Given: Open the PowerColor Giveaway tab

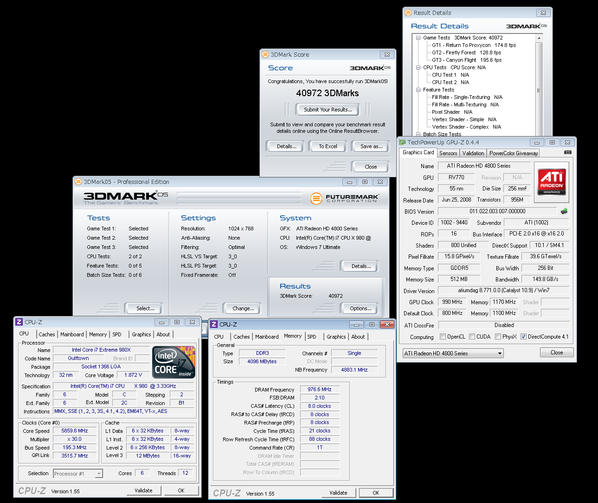Looking at the screenshot, I should [514, 153].
